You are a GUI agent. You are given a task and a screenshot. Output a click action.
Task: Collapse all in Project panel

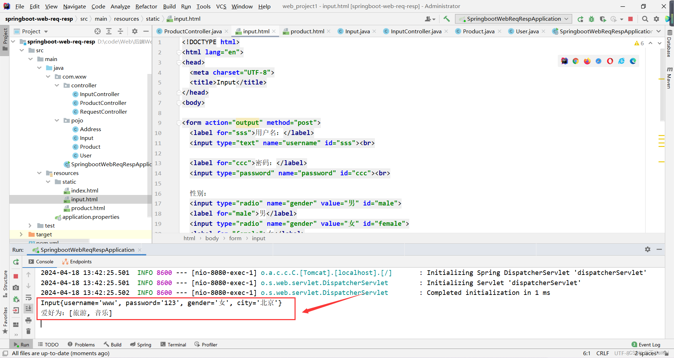(x=120, y=31)
